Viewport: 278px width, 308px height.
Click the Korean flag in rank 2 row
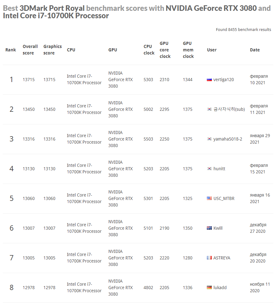[x=209, y=109]
